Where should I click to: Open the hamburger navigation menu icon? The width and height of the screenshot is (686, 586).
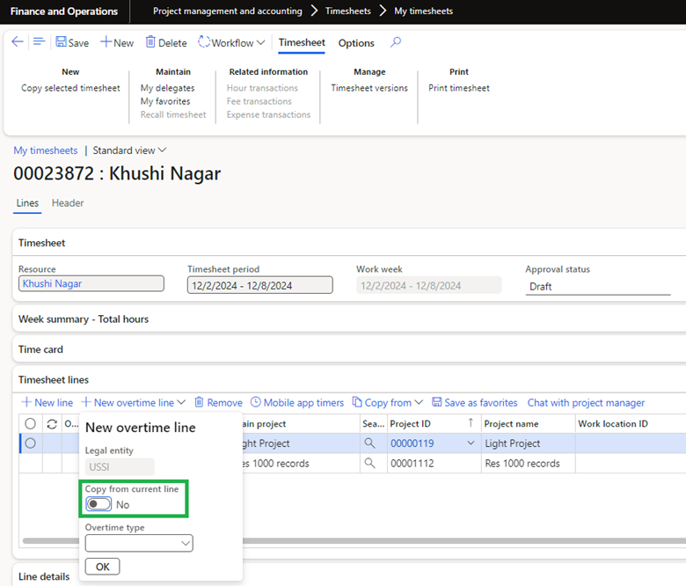pos(39,42)
